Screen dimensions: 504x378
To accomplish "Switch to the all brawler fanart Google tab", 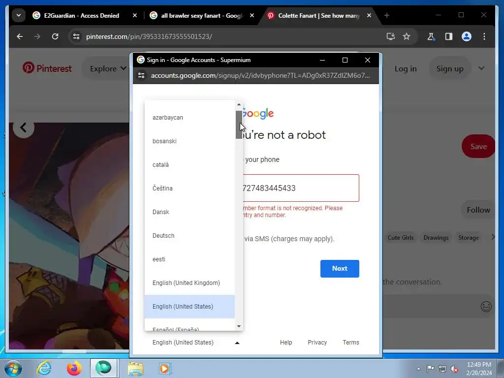I will [202, 15].
